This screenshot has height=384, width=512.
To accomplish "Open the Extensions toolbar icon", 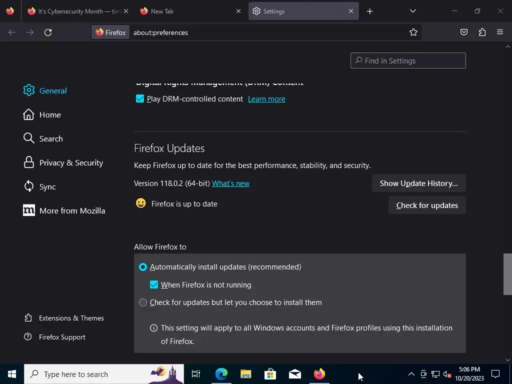I will point(482,32).
